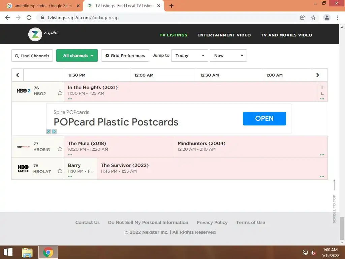Click the POPcard Plastic Postcards ad headline
The width and height of the screenshot is (345, 259).
tap(116, 122)
